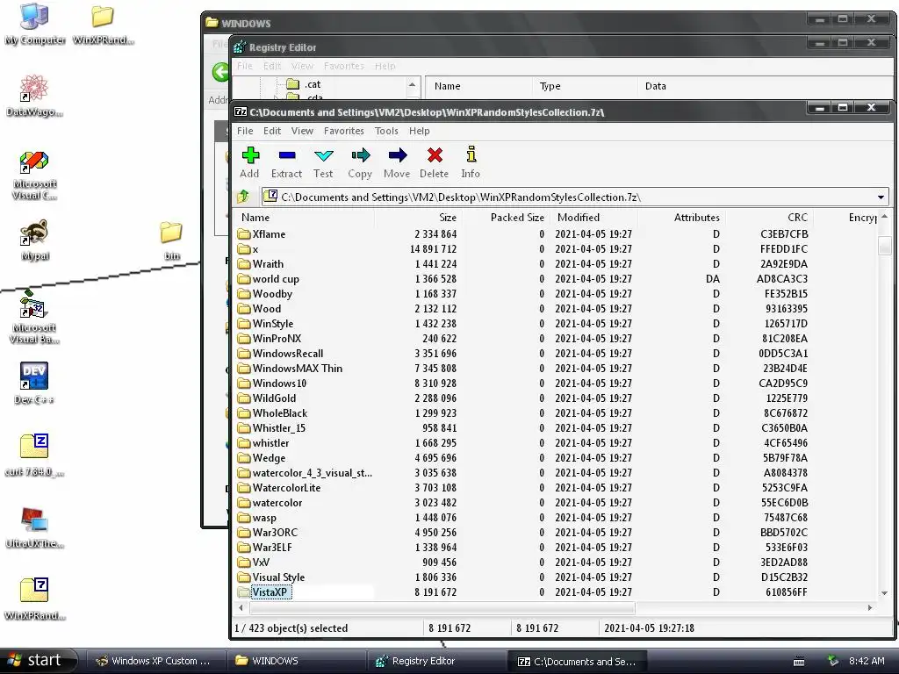The width and height of the screenshot is (899, 674).
Task: Expand the 7-Zip address path dropdown
Action: pyautogui.click(x=881, y=197)
